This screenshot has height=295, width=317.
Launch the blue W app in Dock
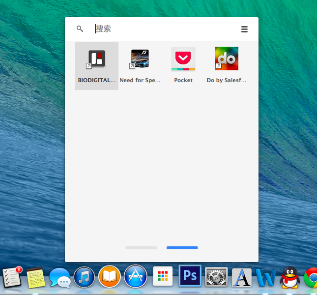pos(266,278)
